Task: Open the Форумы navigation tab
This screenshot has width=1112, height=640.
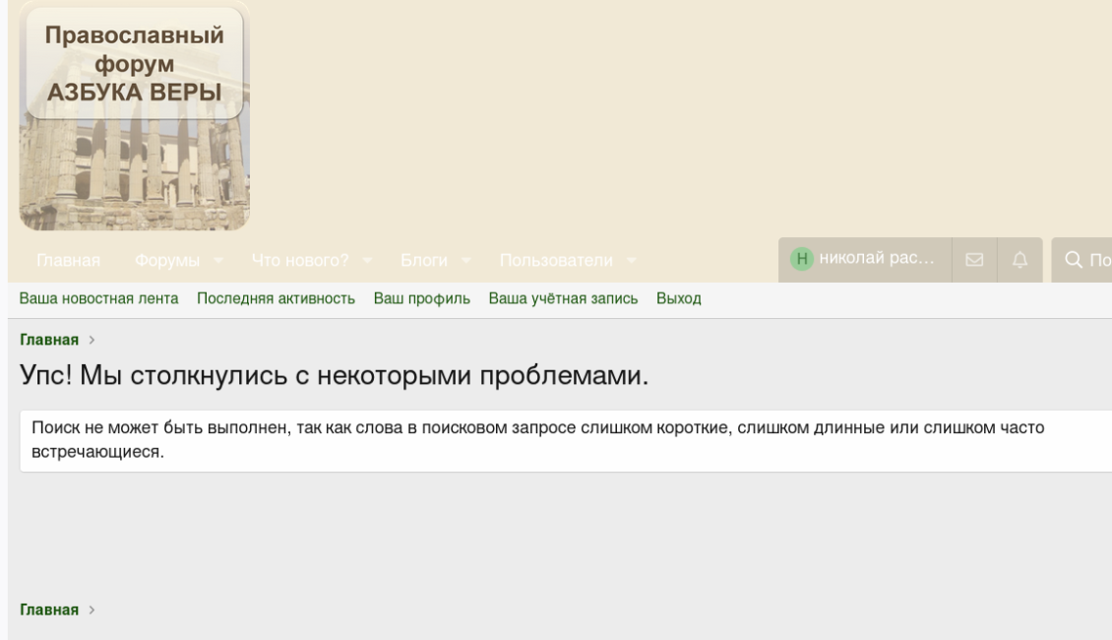Action: [x=167, y=260]
